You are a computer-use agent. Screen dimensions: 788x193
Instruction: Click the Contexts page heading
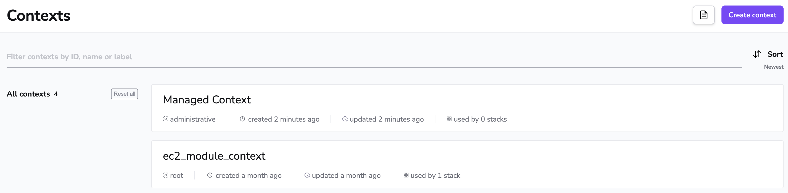pyautogui.click(x=39, y=15)
